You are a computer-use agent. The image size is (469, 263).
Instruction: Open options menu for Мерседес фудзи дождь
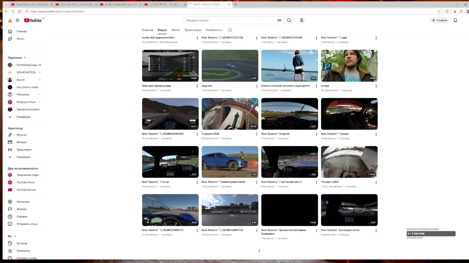point(197,86)
